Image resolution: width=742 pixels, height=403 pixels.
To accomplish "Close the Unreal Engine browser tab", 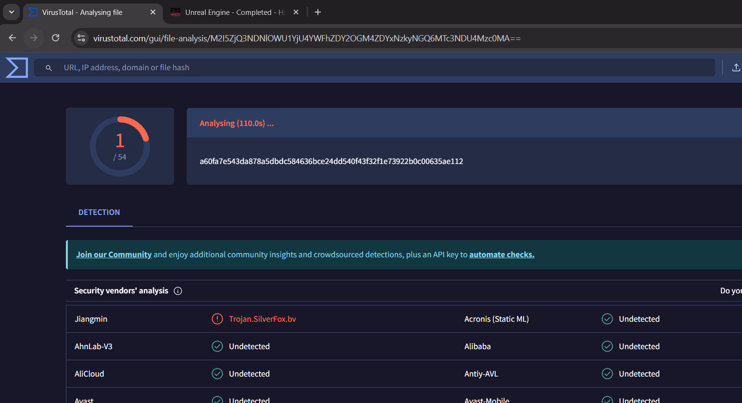I will 296,12.
